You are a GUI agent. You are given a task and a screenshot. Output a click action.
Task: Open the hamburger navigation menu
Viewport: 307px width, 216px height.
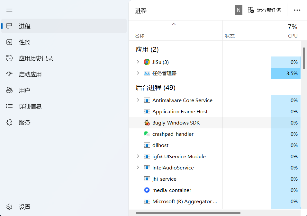pos(9,10)
